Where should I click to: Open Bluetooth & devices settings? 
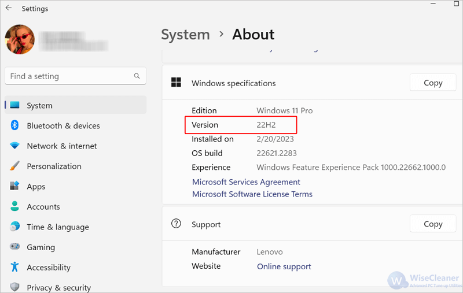click(x=76, y=125)
